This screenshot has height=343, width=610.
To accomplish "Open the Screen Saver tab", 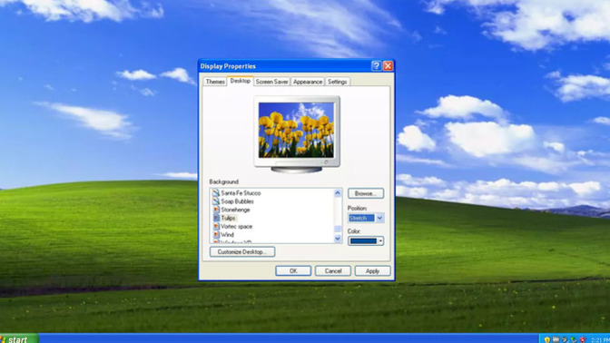I will click(x=272, y=82).
